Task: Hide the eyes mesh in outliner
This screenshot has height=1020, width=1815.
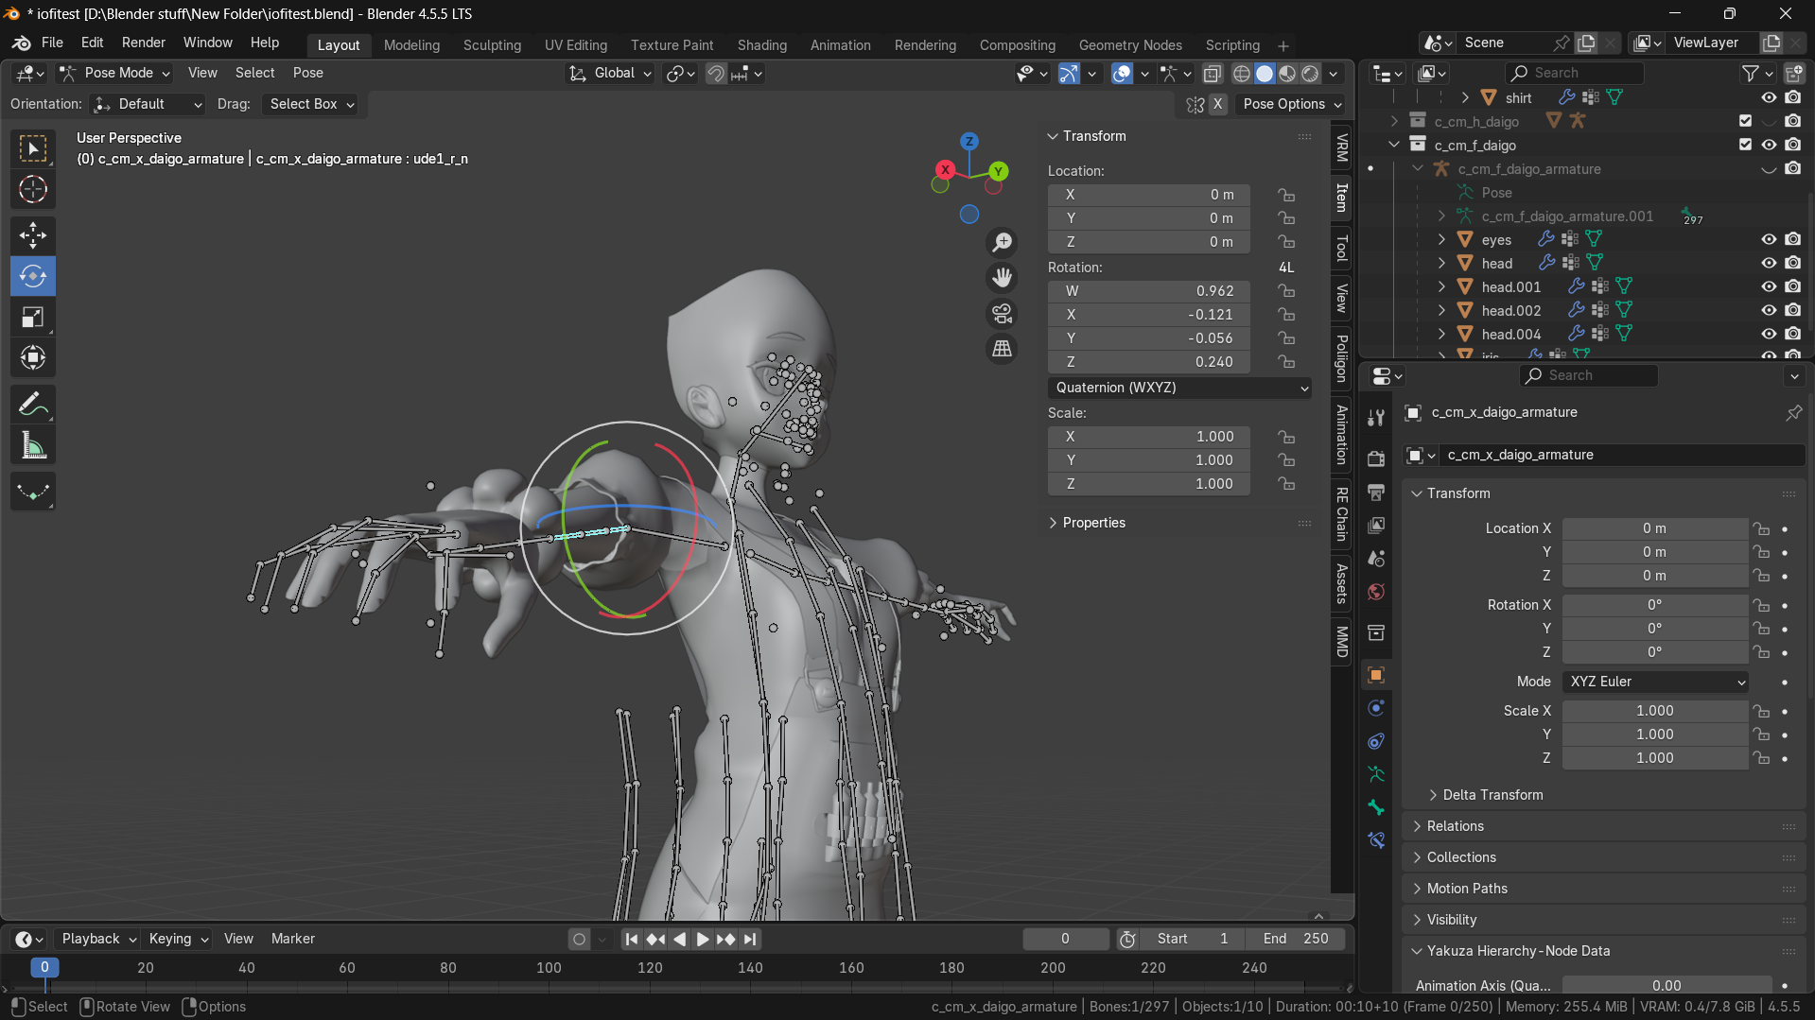Action: click(x=1768, y=240)
